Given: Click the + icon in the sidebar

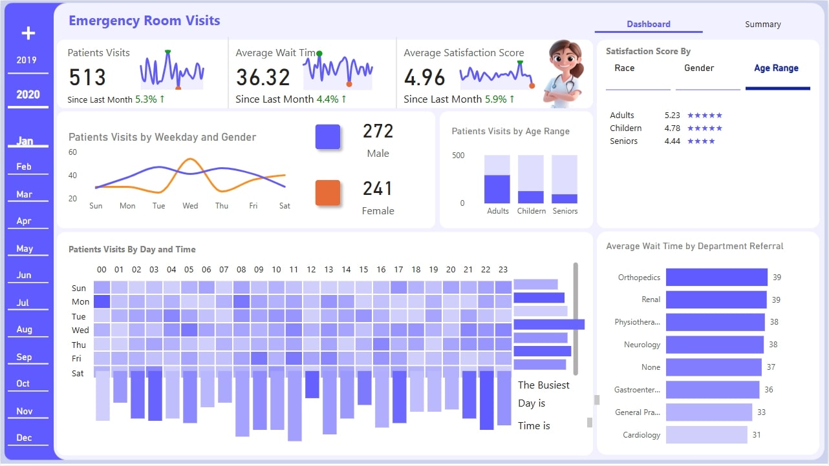Looking at the screenshot, I should [27, 32].
